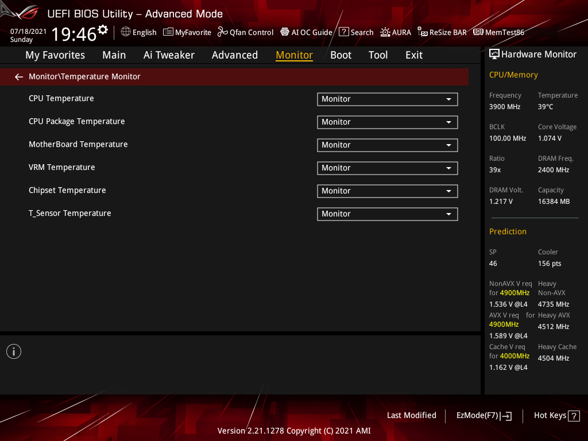Open the Search function
Screen dimensions: 588x441
click(x=356, y=32)
